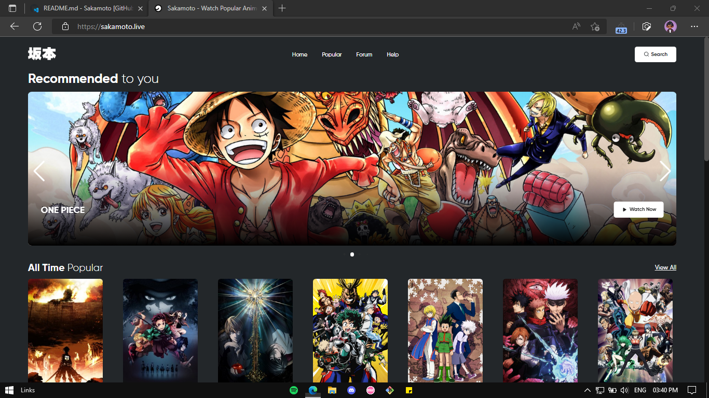Viewport: 709px width, 398px height.
Task: Click View All for All Time Popular
Action: pyautogui.click(x=665, y=267)
